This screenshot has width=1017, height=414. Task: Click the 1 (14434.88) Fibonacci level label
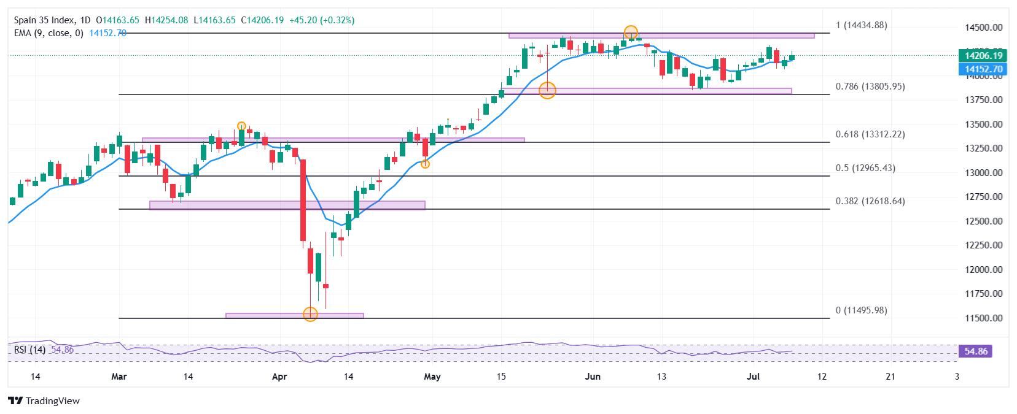pyautogui.click(x=862, y=25)
